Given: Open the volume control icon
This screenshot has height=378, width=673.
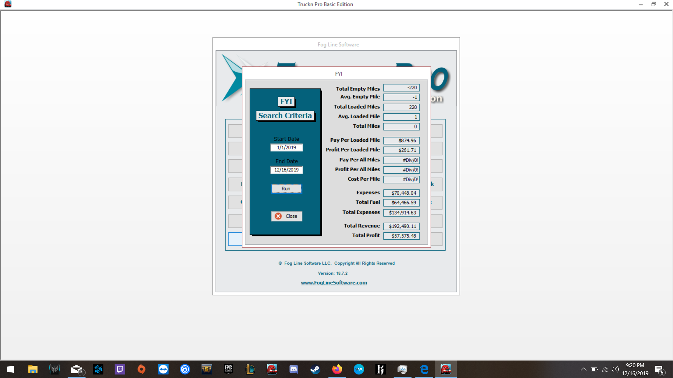Looking at the screenshot, I should (x=615, y=369).
